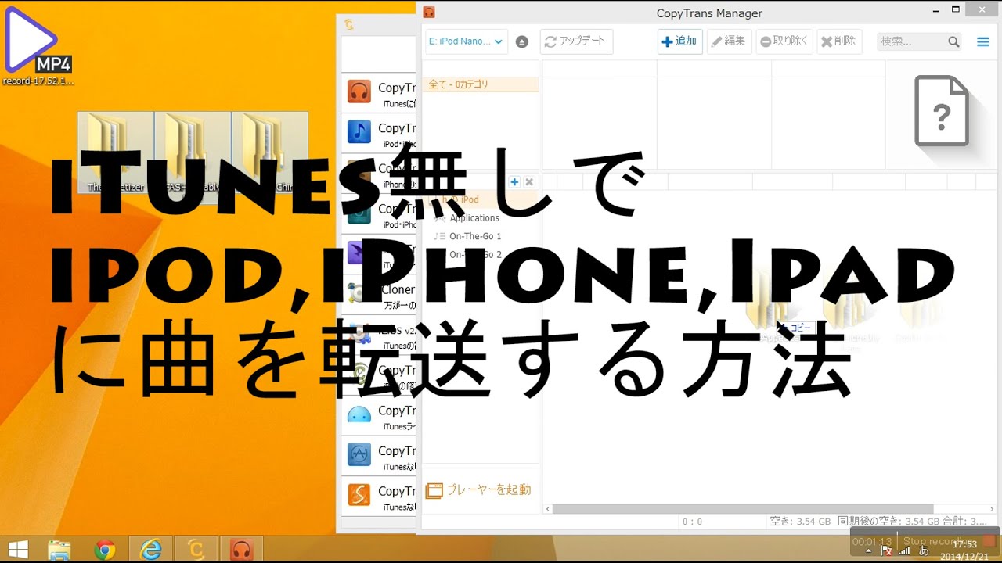Click the horizontal scrollbar in track list
This screenshot has width=1002, height=563.
tap(742, 509)
